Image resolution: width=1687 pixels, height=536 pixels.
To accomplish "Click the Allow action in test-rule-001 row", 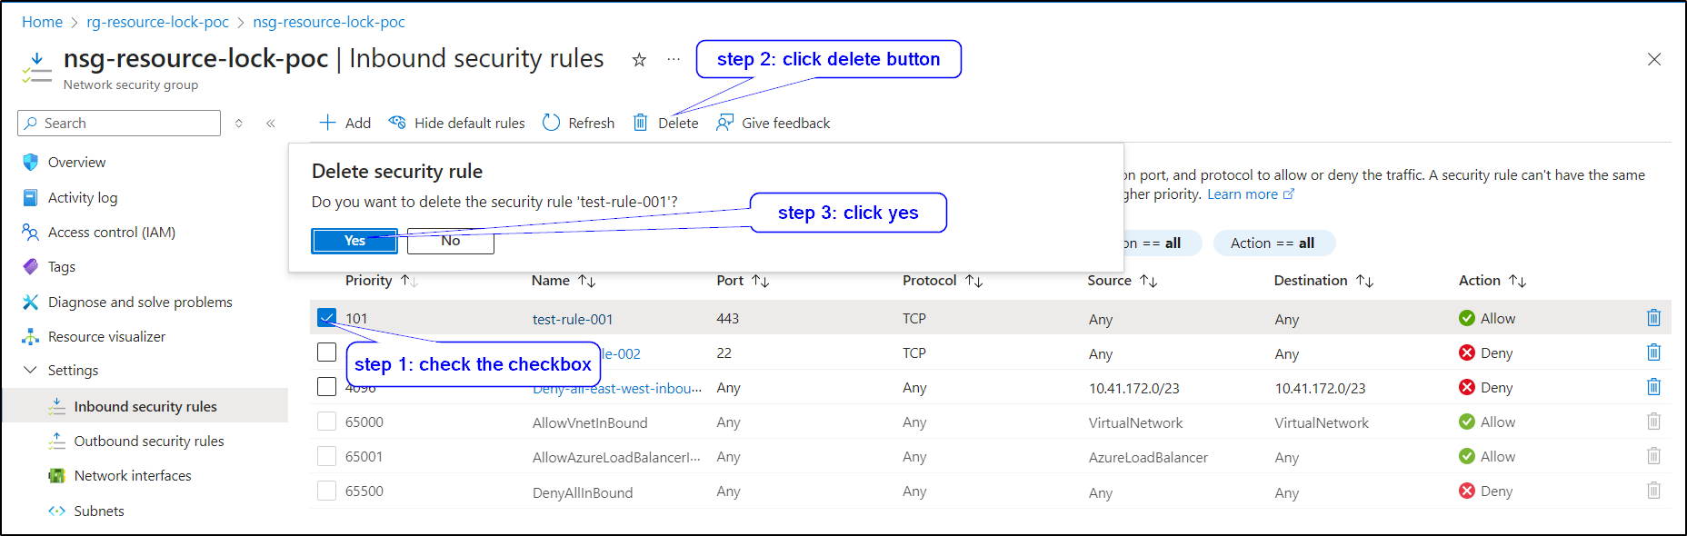I will coord(1487,319).
